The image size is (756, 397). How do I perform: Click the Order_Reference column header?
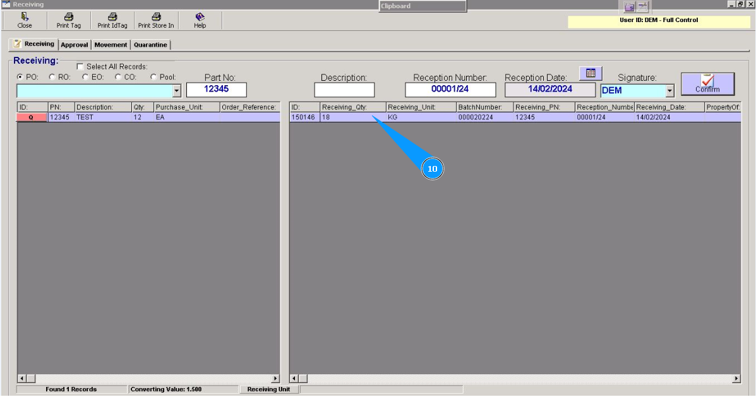click(x=249, y=107)
